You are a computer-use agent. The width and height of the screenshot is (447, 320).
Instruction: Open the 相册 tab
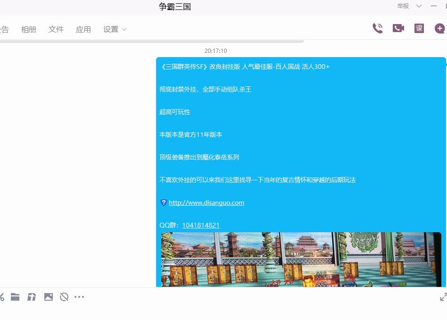coord(28,29)
